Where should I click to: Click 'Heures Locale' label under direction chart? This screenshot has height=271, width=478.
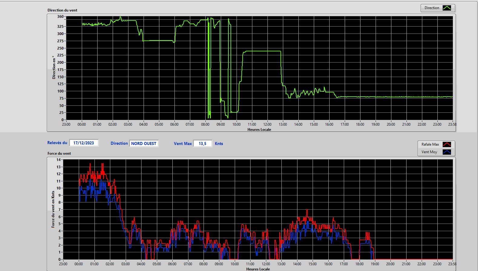[x=259, y=129]
